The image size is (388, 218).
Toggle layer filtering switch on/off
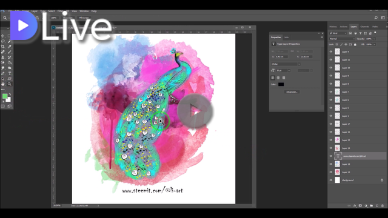[375, 33]
